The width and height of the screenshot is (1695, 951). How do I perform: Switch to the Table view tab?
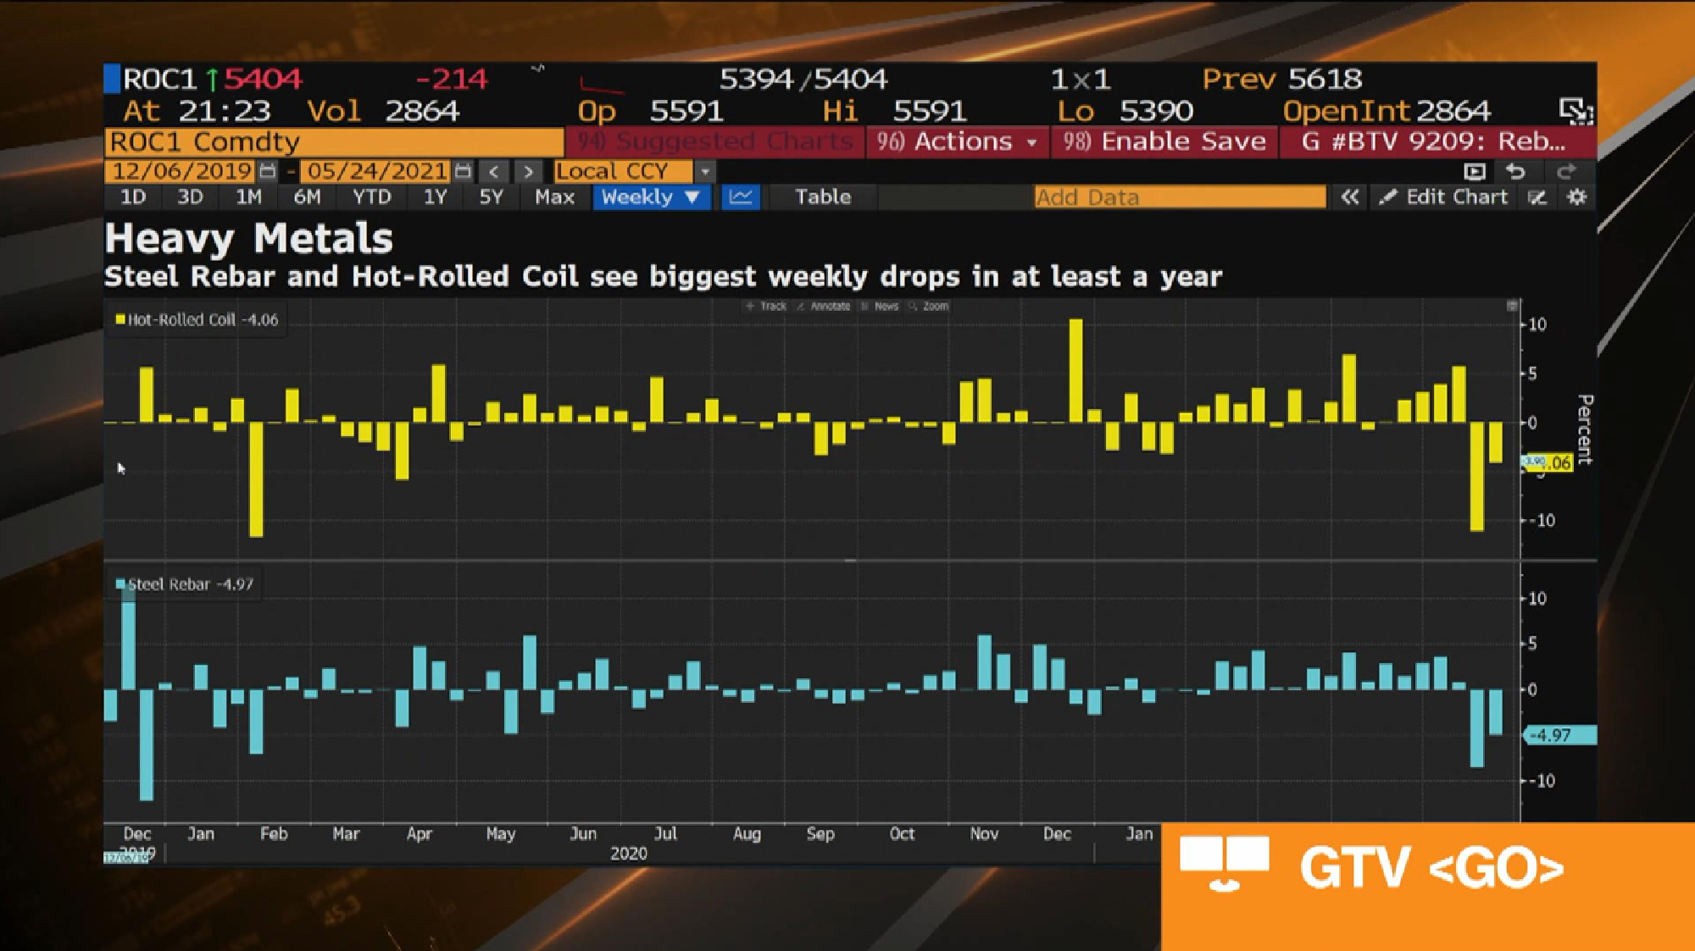click(x=822, y=197)
